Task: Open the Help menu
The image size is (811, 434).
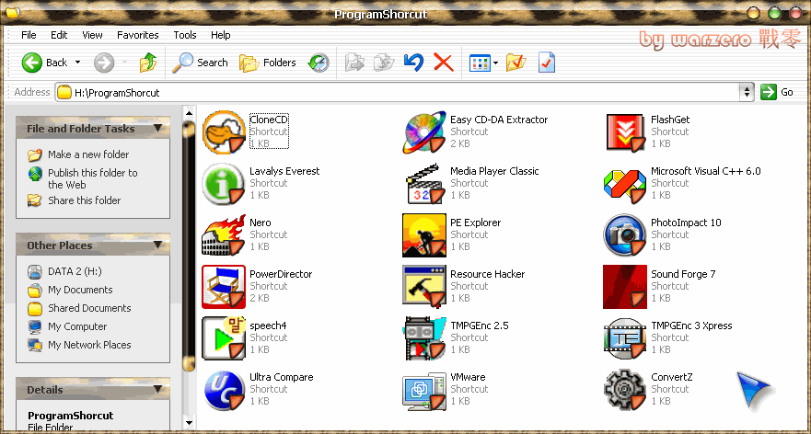Action: click(220, 35)
